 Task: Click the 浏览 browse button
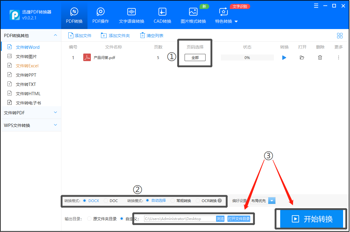(220, 219)
